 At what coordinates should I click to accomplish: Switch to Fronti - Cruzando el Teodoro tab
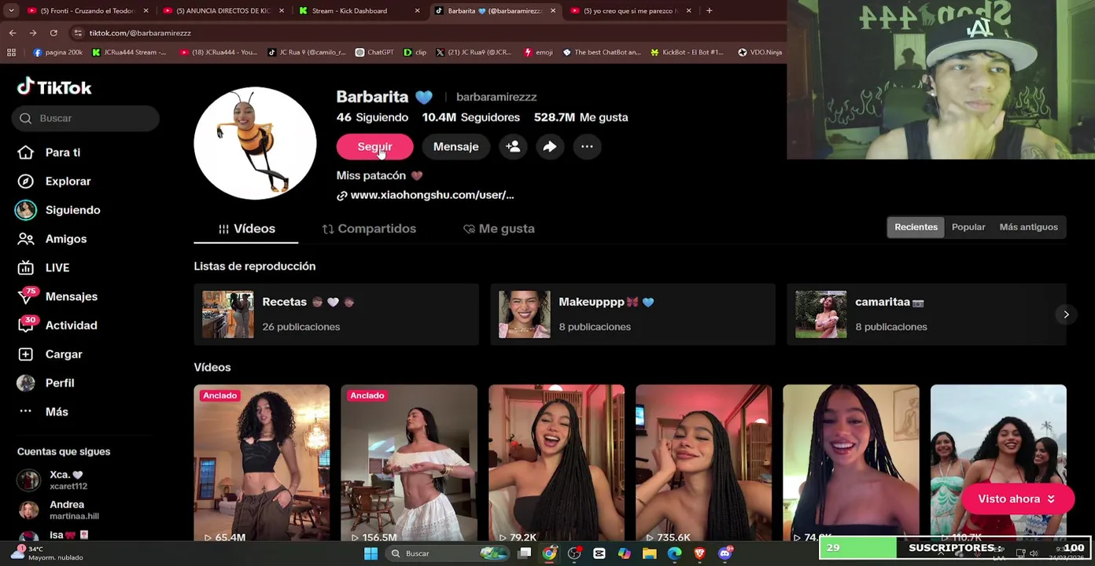pyautogui.click(x=87, y=11)
